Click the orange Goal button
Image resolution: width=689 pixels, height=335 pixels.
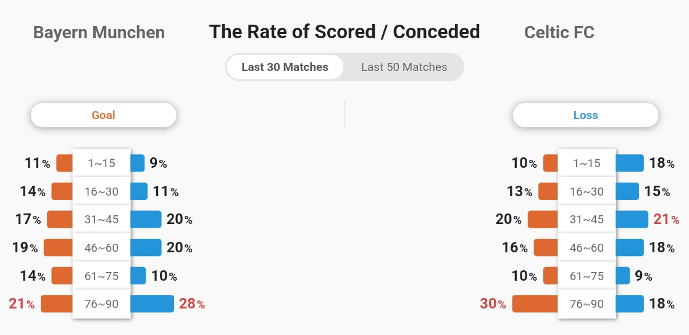tap(103, 115)
